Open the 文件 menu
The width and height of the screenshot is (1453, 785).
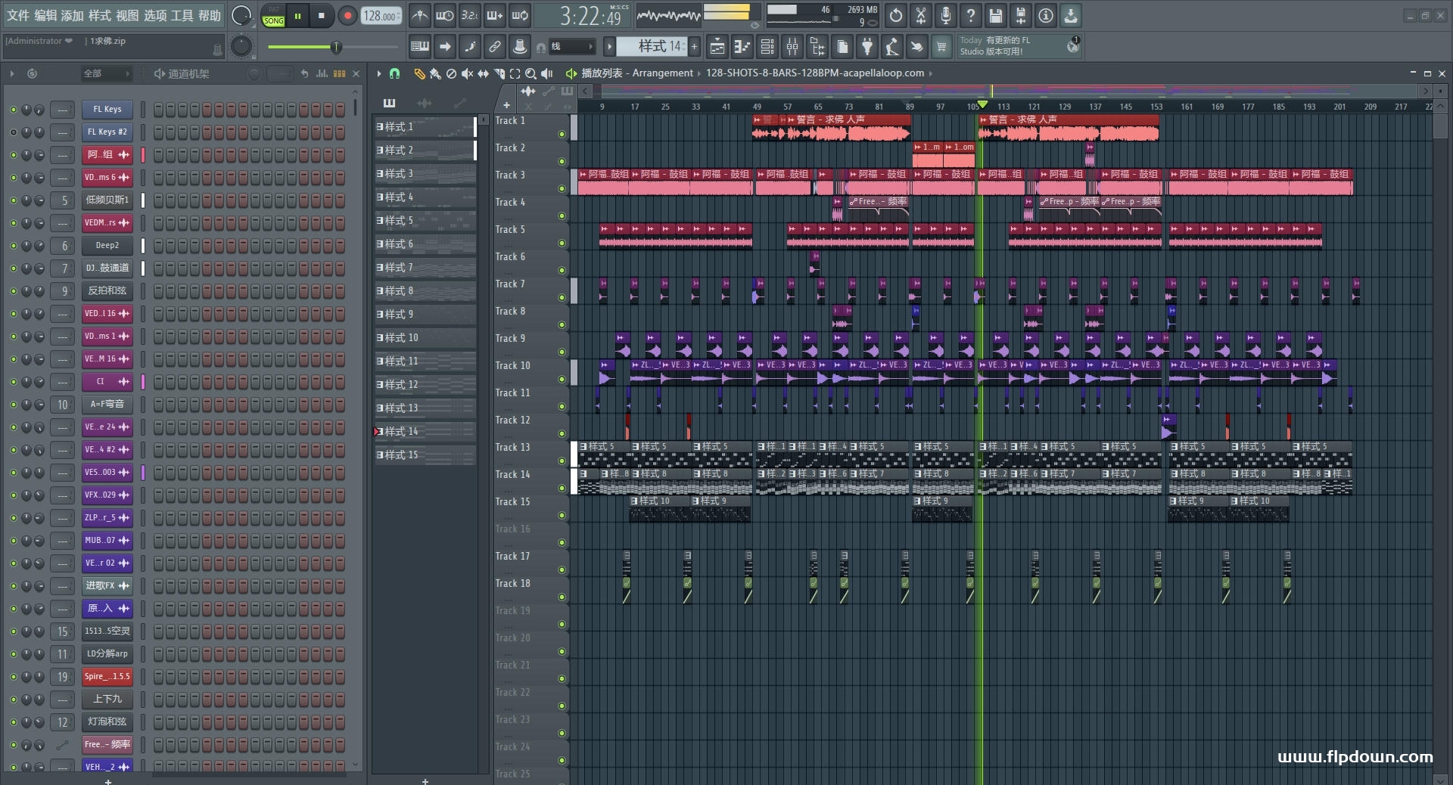click(x=18, y=15)
